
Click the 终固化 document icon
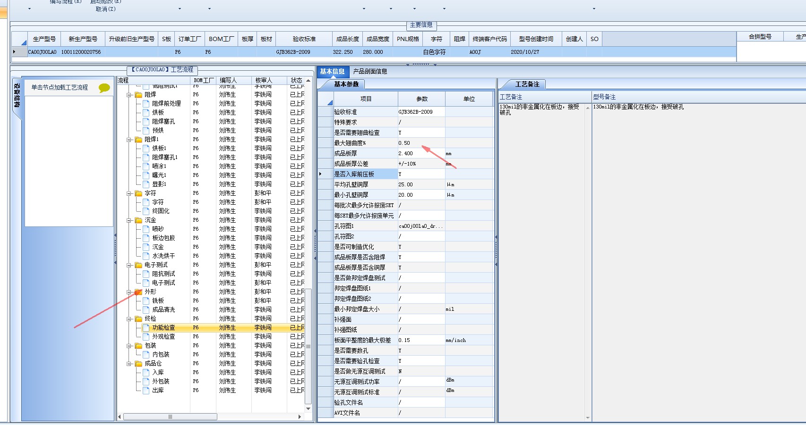click(x=146, y=211)
